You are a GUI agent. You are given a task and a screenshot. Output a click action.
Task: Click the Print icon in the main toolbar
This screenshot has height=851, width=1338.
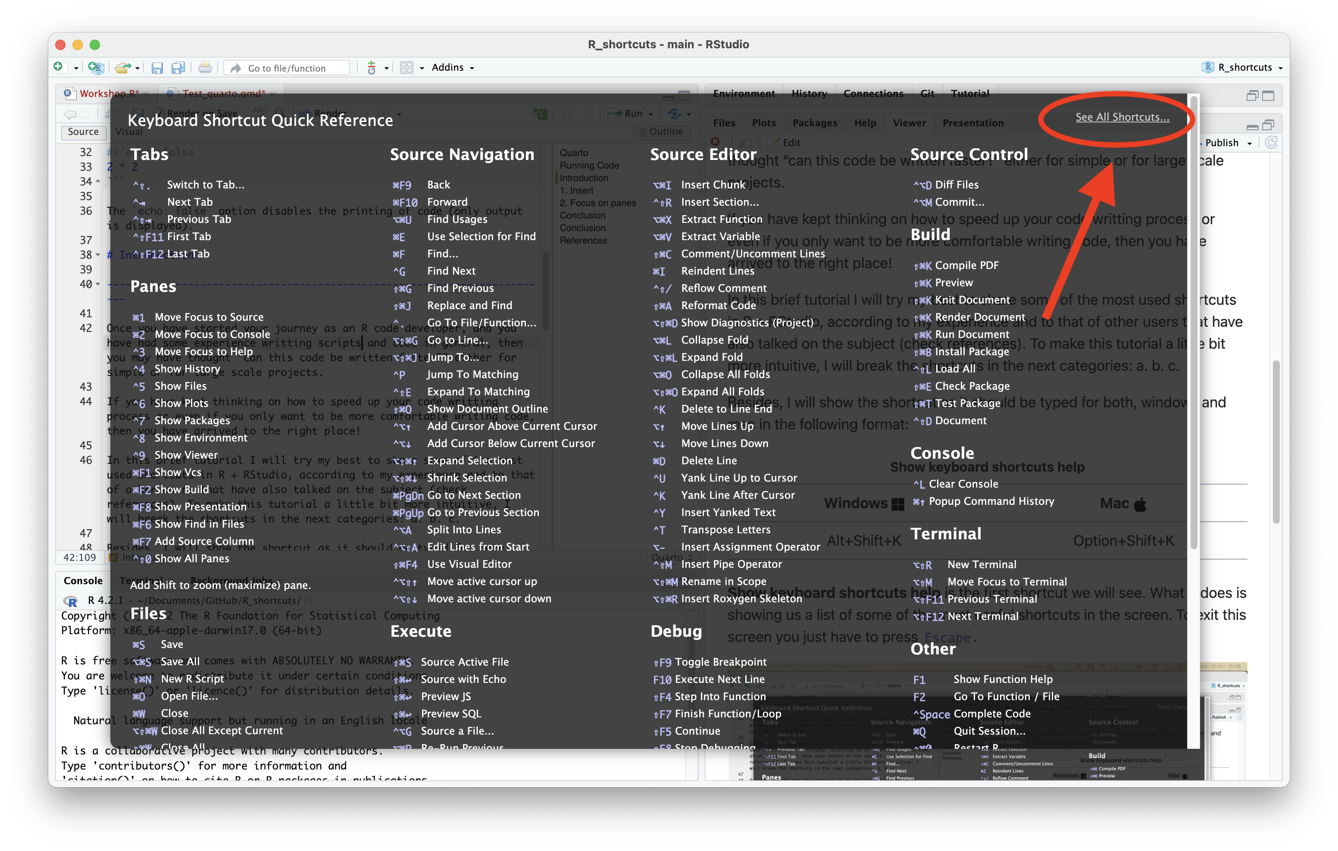pyautogui.click(x=205, y=68)
